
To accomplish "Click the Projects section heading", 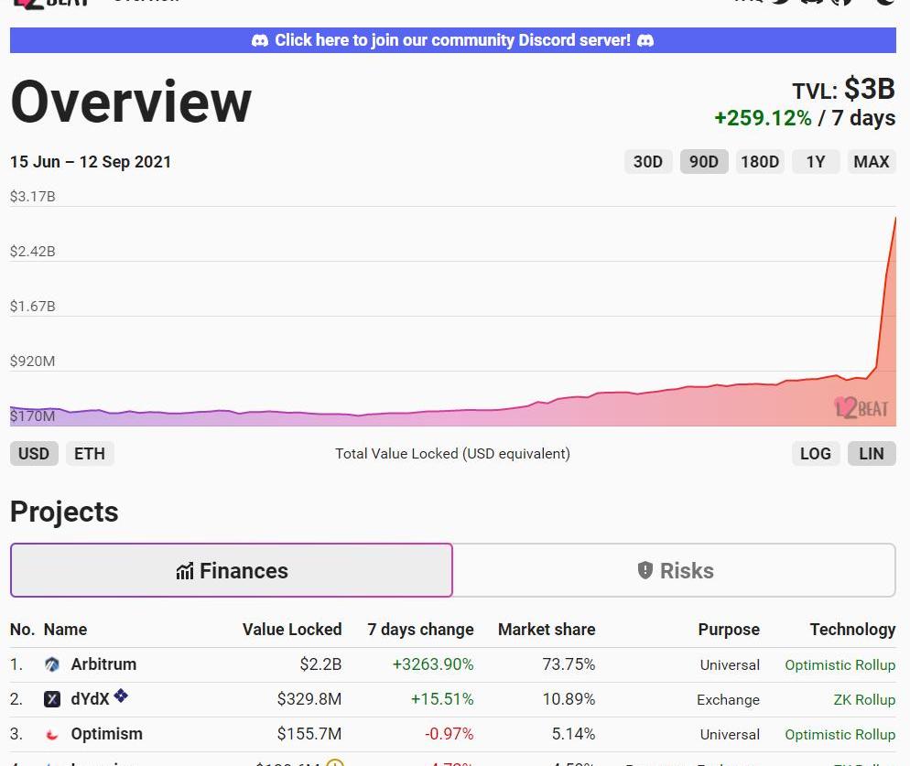I will 64,512.
